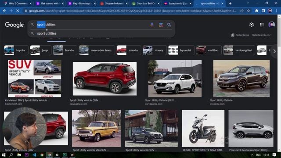
Task: Open the Chrome three-dot menu
Action: coord(277,11)
